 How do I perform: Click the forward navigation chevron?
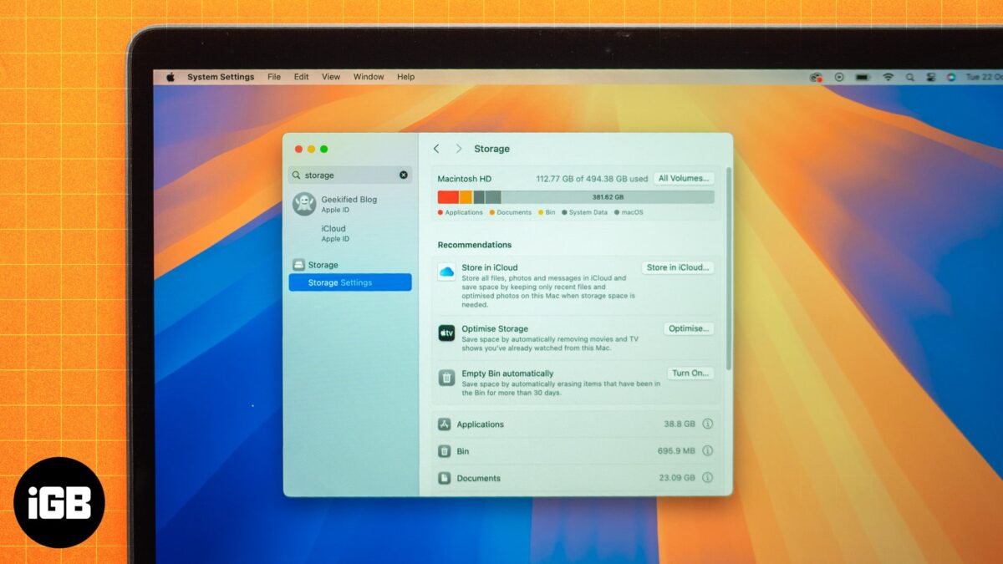[x=458, y=148]
